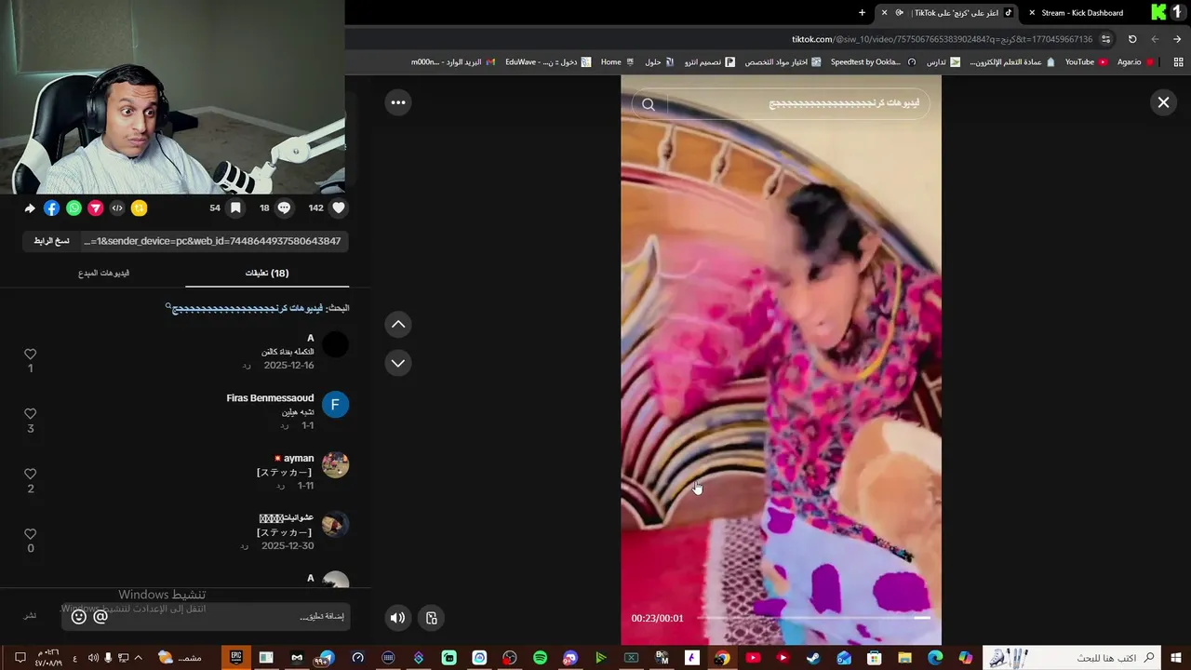
Task: Bookmark the video to favorites
Action: [x=236, y=208]
